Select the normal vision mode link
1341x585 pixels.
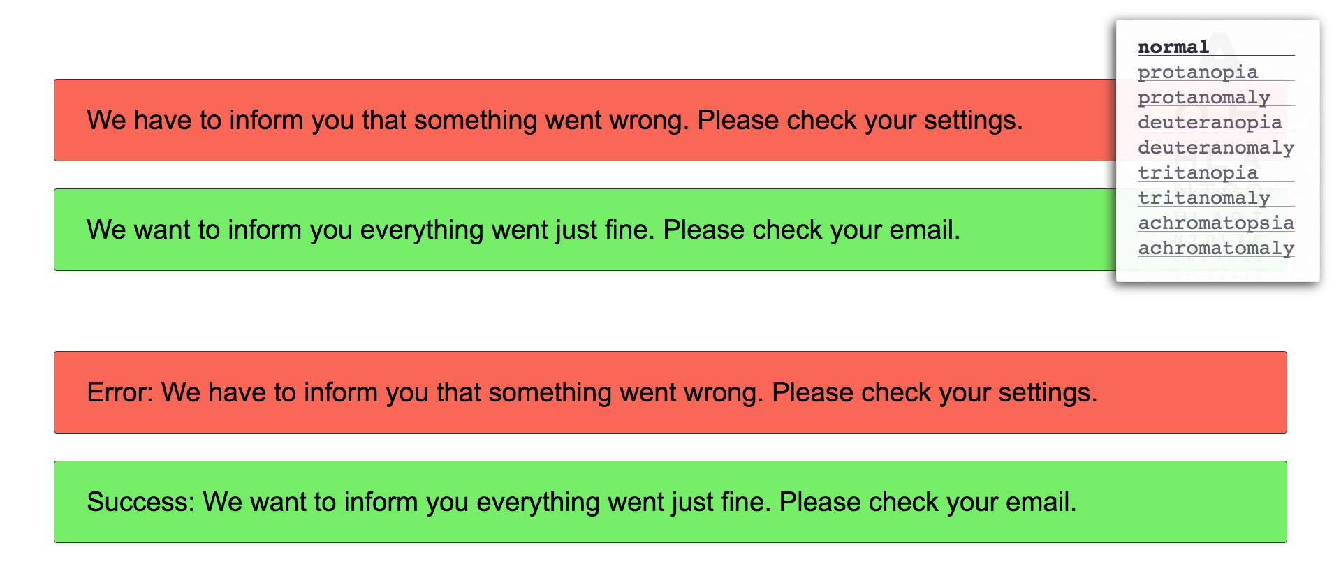(1173, 47)
